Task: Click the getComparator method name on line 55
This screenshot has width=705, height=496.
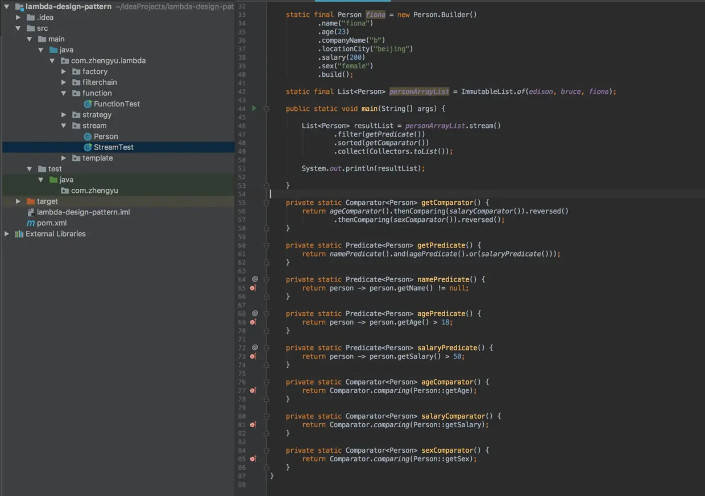Action: point(447,202)
